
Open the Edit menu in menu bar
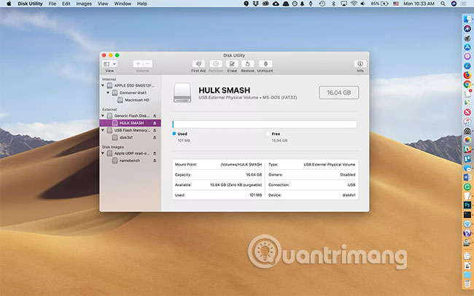pyautogui.click(x=66, y=4)
